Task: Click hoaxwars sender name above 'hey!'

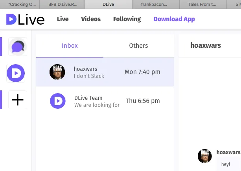Action: pyautogui.click(x=228, y=152)
